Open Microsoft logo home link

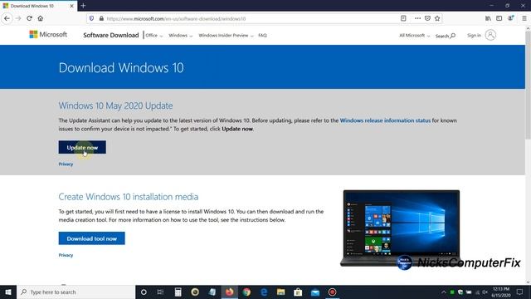(x=48, y=35)
